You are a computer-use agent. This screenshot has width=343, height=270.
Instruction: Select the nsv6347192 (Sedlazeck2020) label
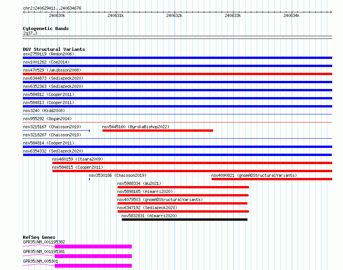pos(147,208)
